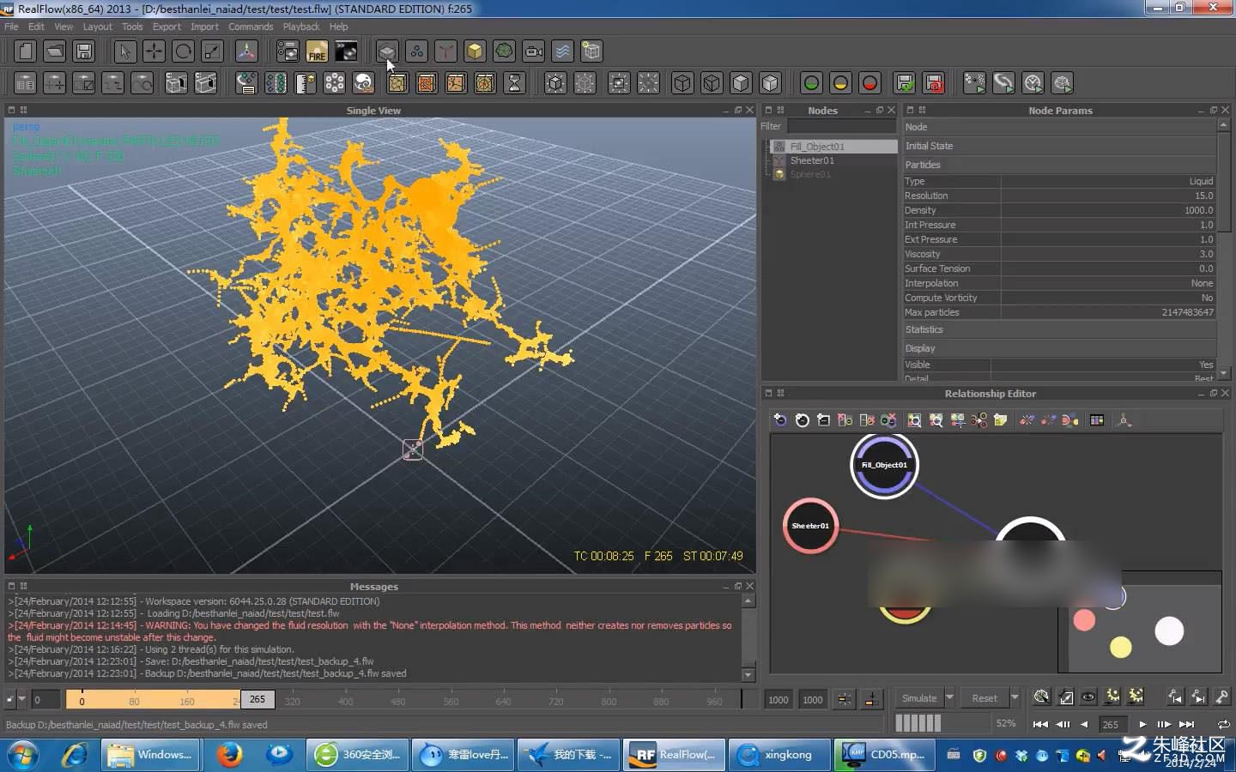Add a yellow cube object
The image size is (1236, 772).
click(475, 51)
